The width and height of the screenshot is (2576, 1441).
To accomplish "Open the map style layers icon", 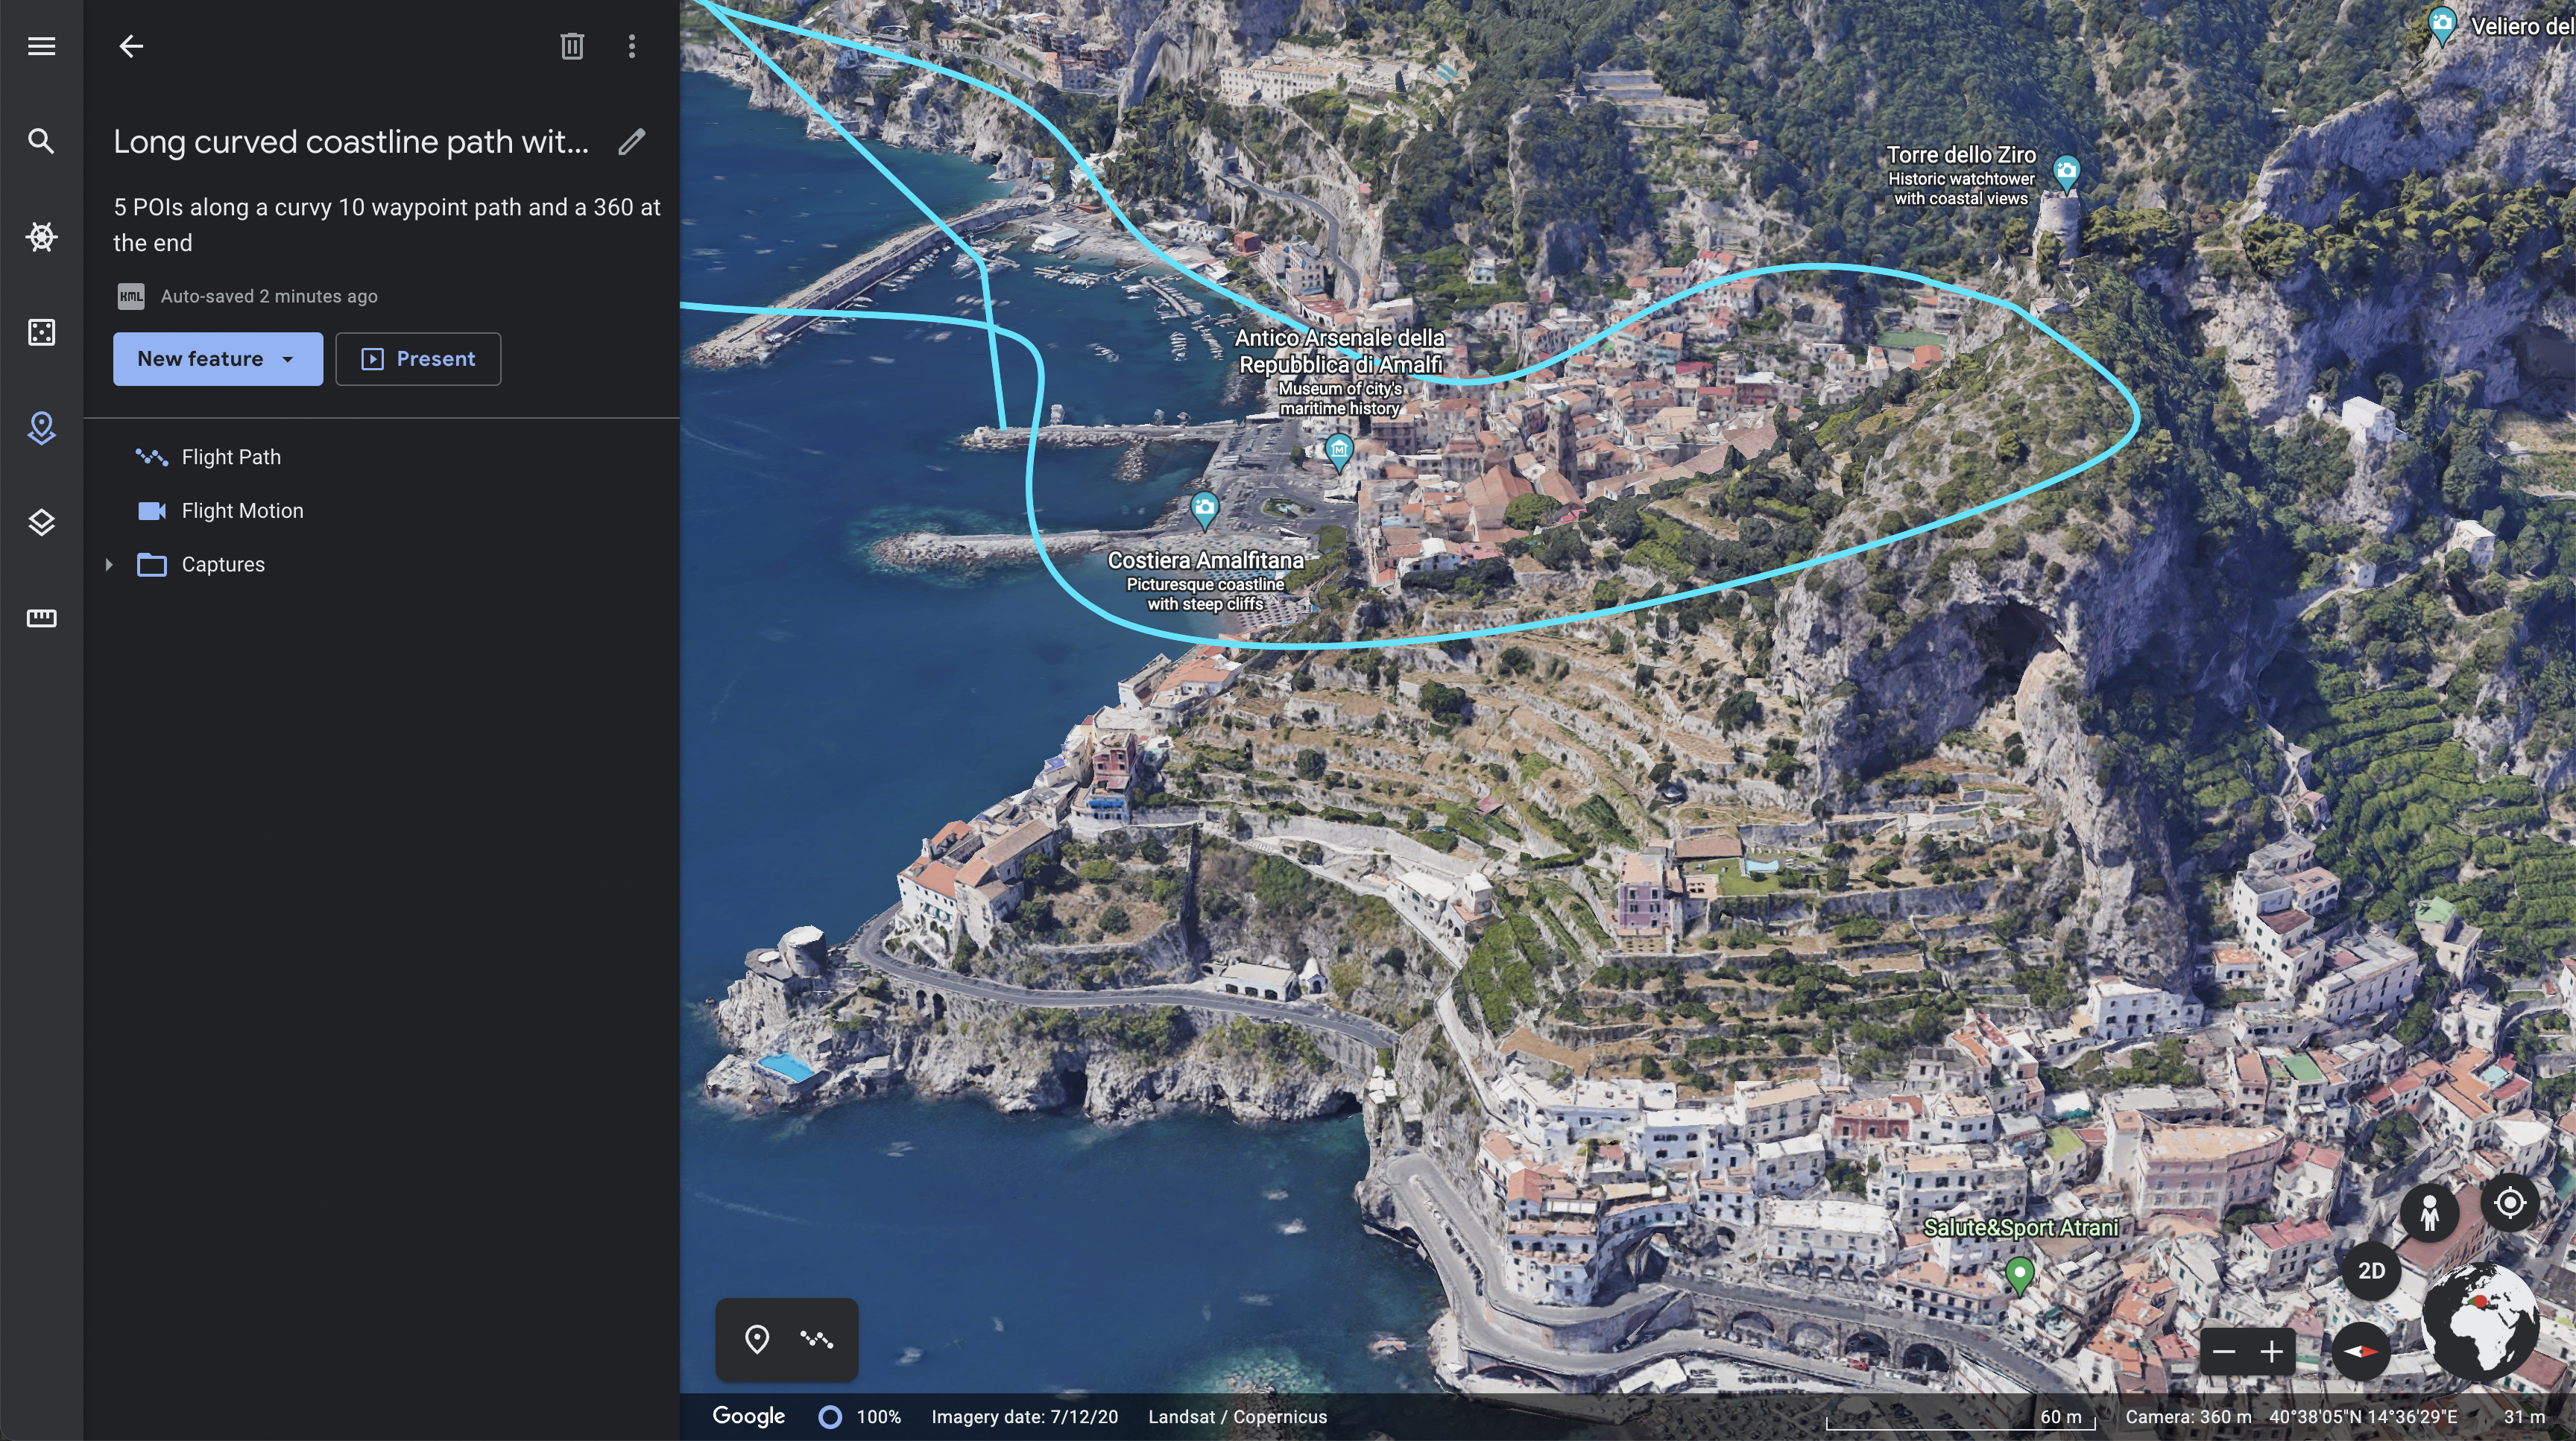I will [x=41, y=522].
